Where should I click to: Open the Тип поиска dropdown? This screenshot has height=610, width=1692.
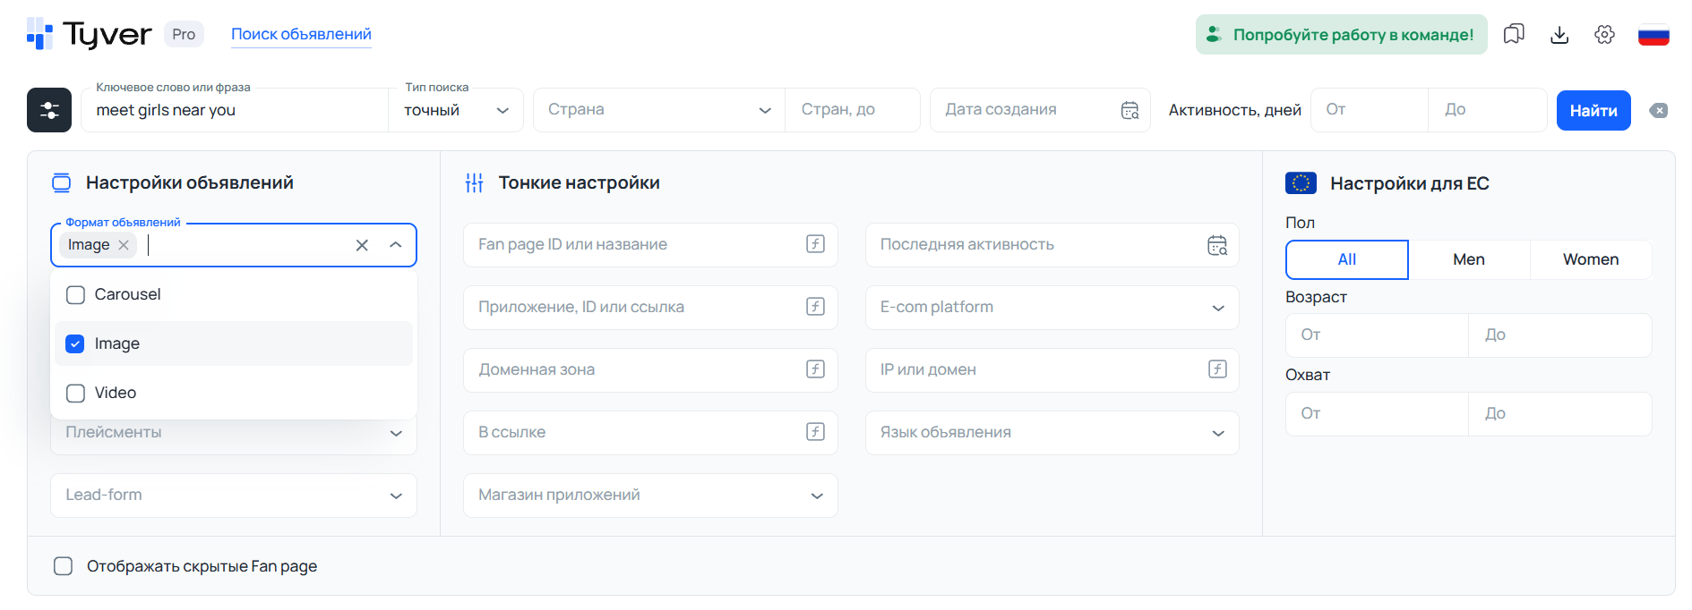(456, 110)
